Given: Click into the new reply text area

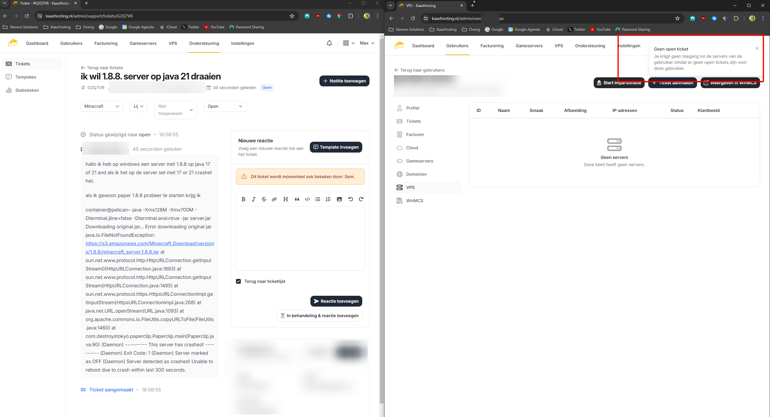Looking at the screenshot, I should [x=300, y=238].
